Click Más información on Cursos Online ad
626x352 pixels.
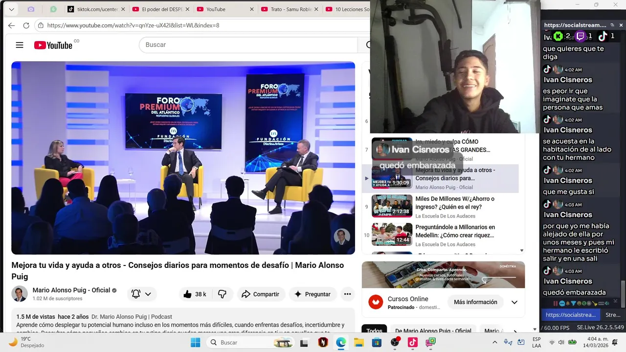pos(475,302)
